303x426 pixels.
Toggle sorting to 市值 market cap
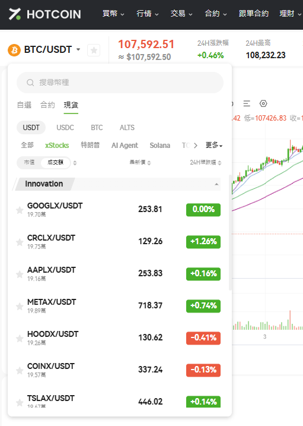[x=29, y=162]
